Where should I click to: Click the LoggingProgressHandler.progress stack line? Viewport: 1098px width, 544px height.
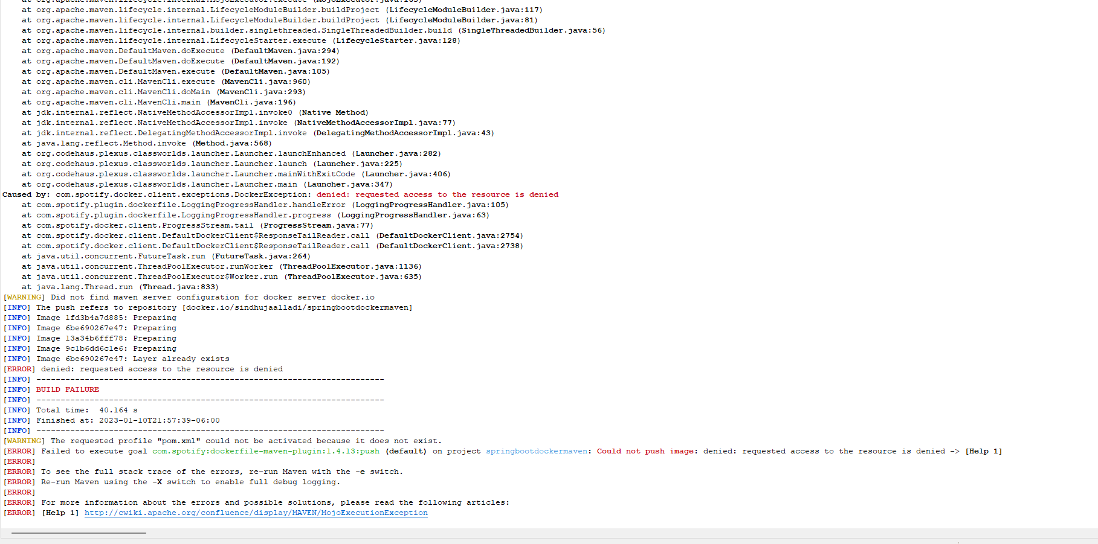[256, 215]
